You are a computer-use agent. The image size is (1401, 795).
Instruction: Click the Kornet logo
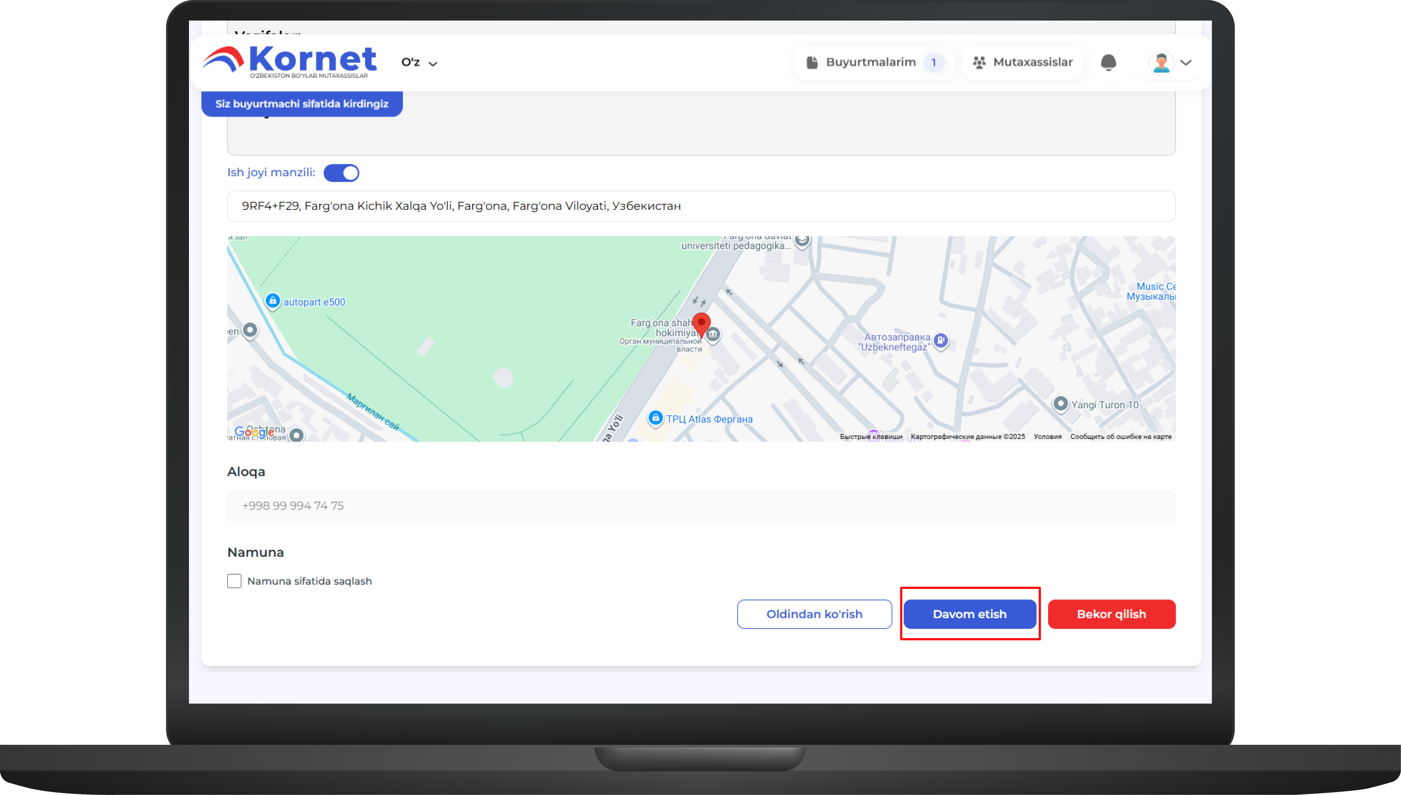[x=290, y=62]
